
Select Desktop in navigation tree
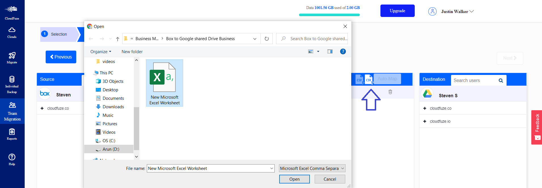coord(110,90)
